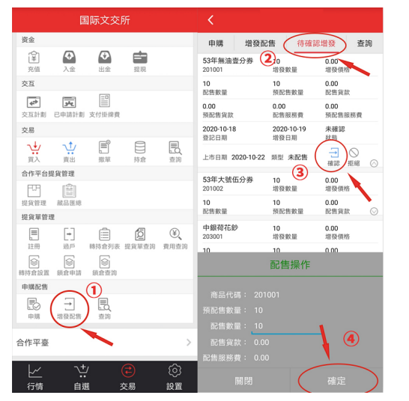Tap the 入金 deposit icon

click(69, 61)
